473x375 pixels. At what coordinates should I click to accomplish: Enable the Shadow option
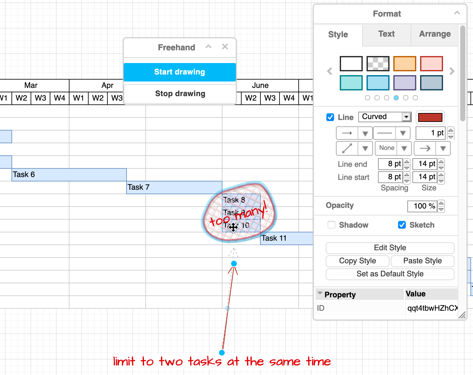point(331,225)
